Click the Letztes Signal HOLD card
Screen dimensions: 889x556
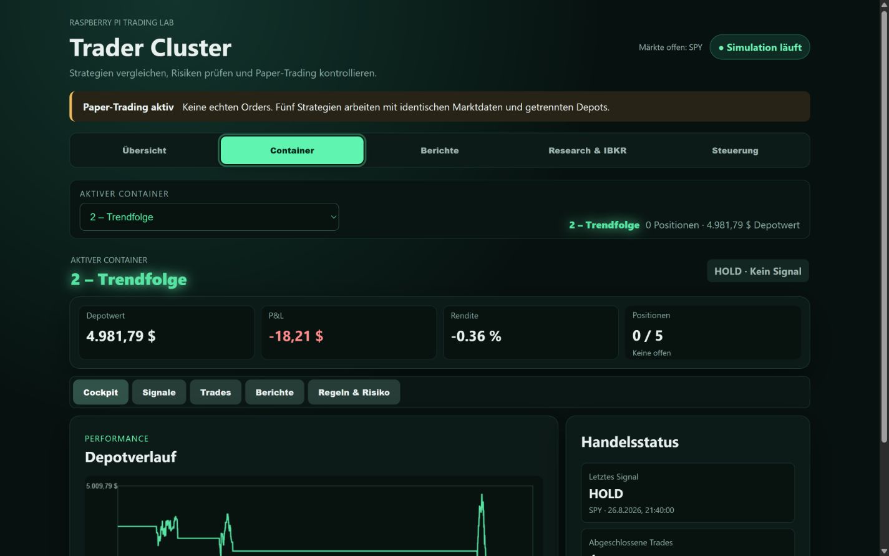[687, 493]
